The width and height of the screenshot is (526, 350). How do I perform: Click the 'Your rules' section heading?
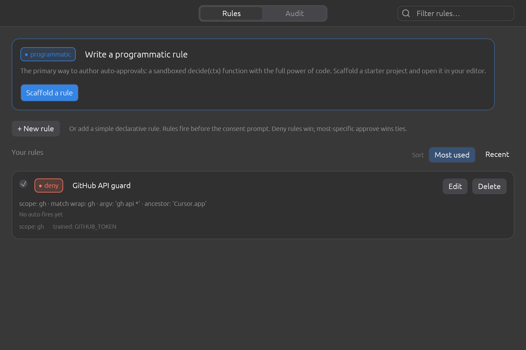[27, 153]
